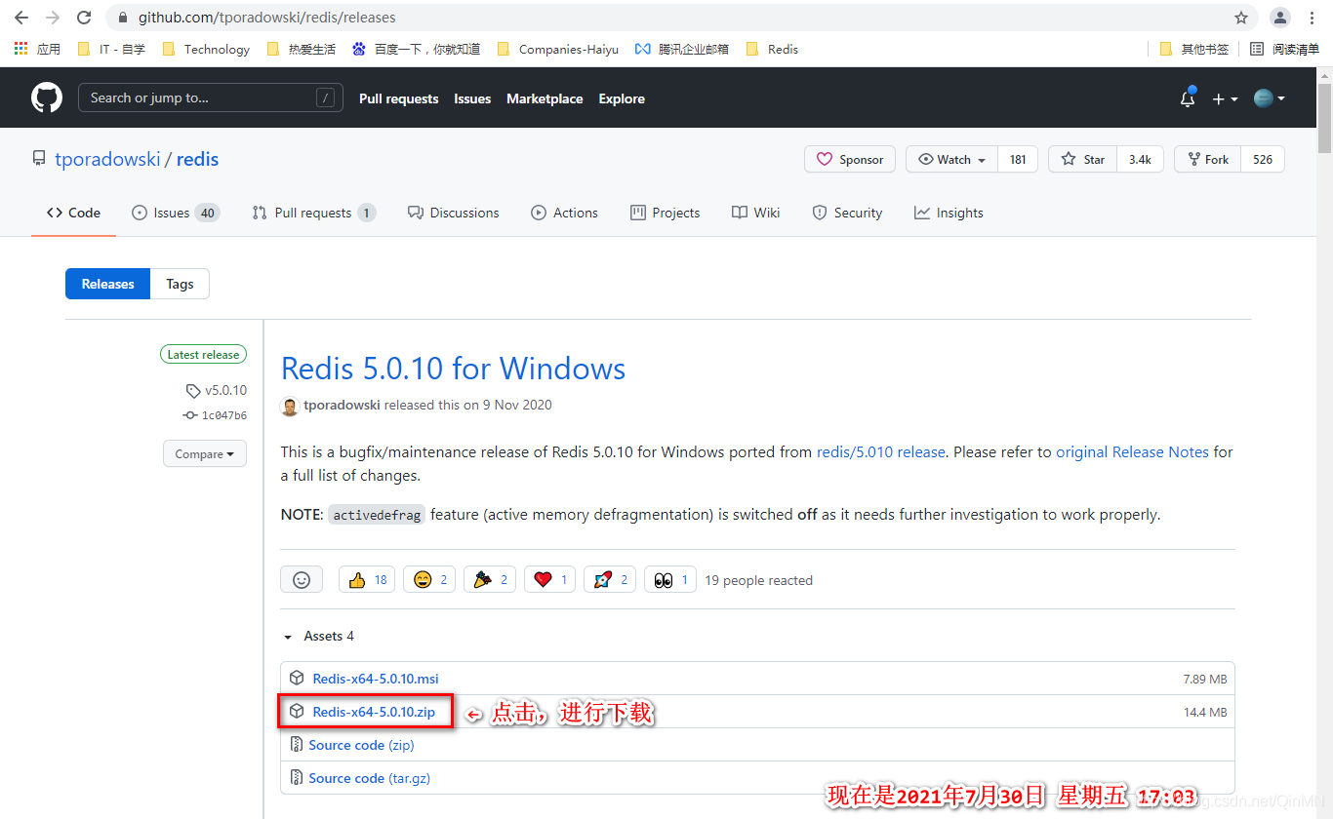Open the plus create-new dropdown
Image resolution: width=1333 pixels, height=819 pixels.
pos(1225,98)
